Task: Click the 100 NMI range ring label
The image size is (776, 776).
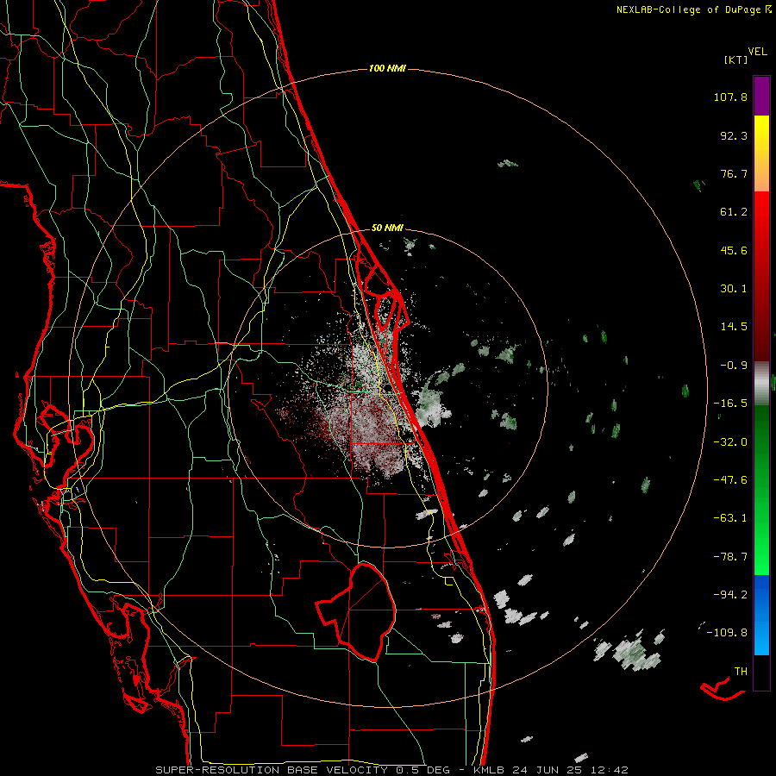Action: pyautogui.click(x=387, y=68)
